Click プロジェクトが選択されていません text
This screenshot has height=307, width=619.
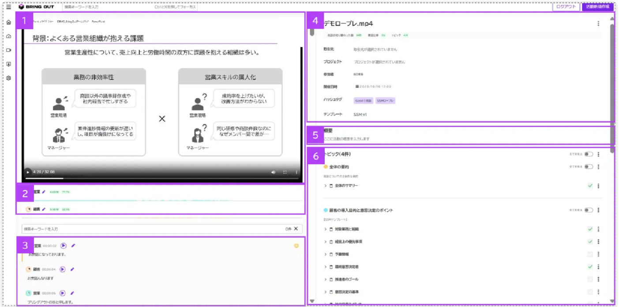pos(379,62)
